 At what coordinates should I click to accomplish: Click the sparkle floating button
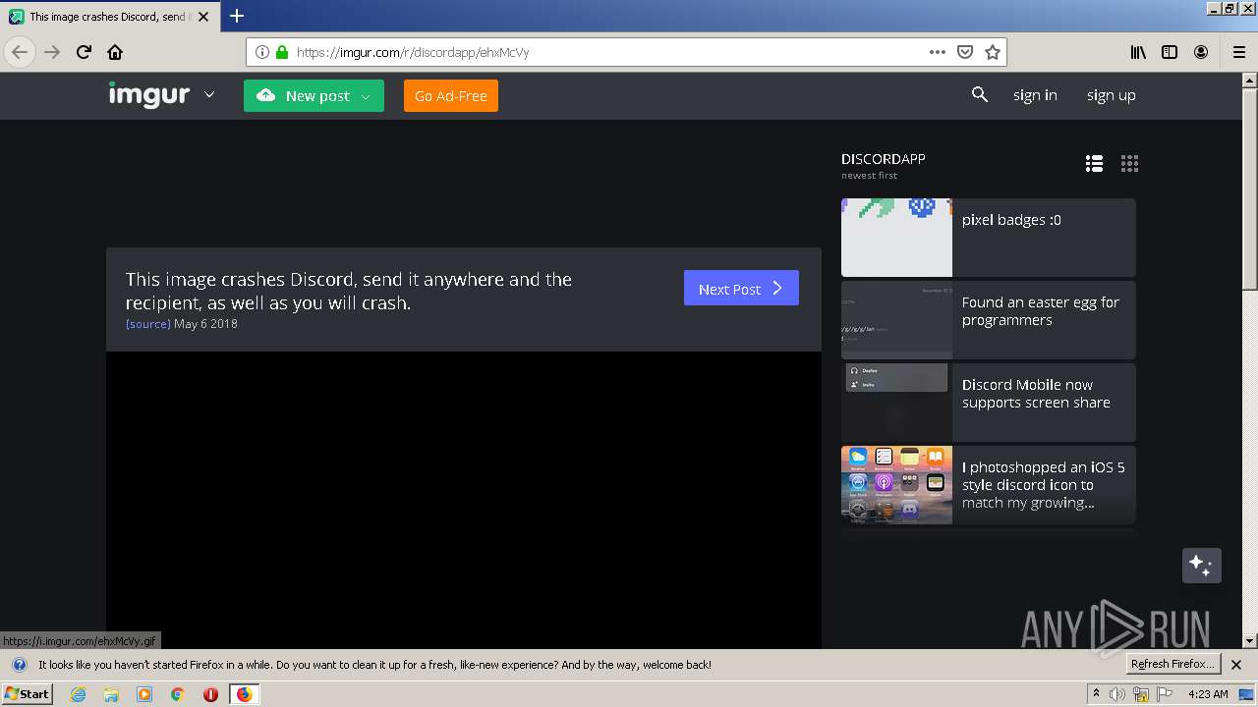(1201, 566)
